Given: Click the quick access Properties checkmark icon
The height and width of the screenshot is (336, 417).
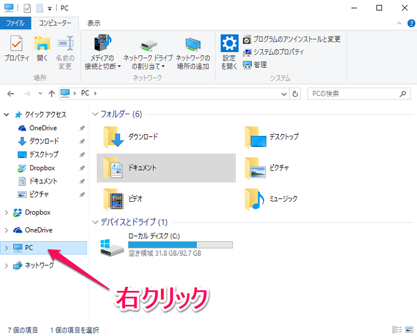Looking at the screenshot, I should (x=27, y=8).
